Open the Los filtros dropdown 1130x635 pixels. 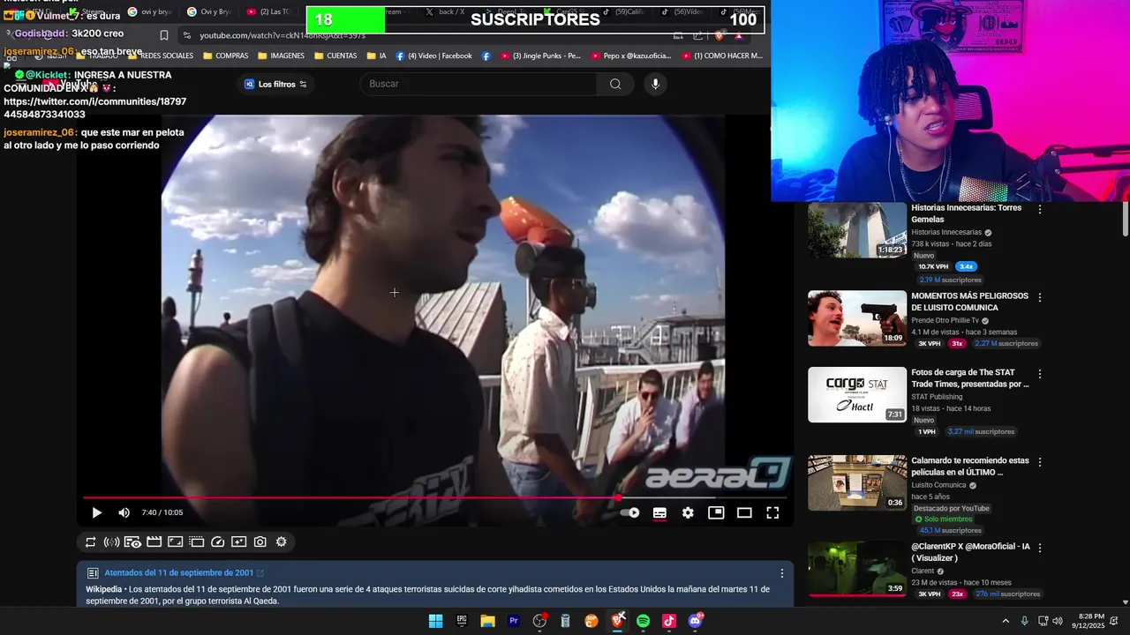coord(275,84)
